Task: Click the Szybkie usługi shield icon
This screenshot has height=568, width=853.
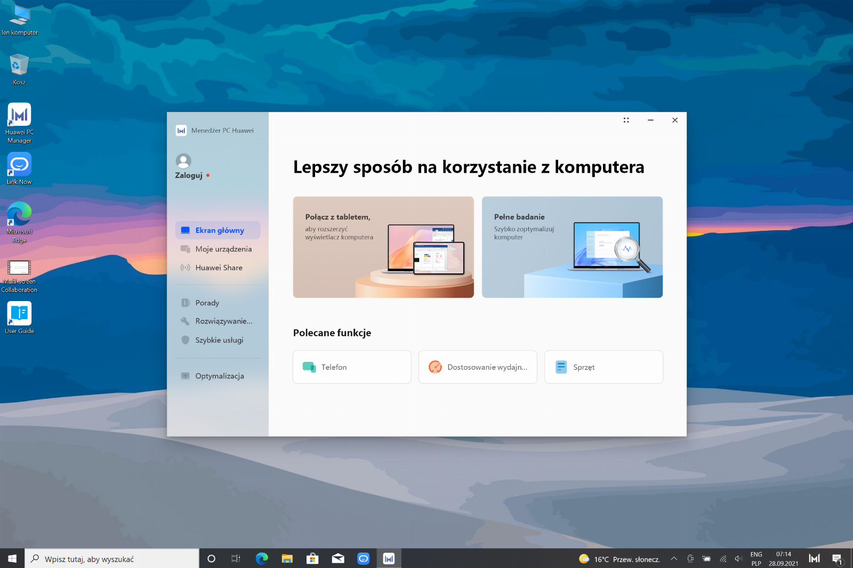Action: [x=186, y=340]
